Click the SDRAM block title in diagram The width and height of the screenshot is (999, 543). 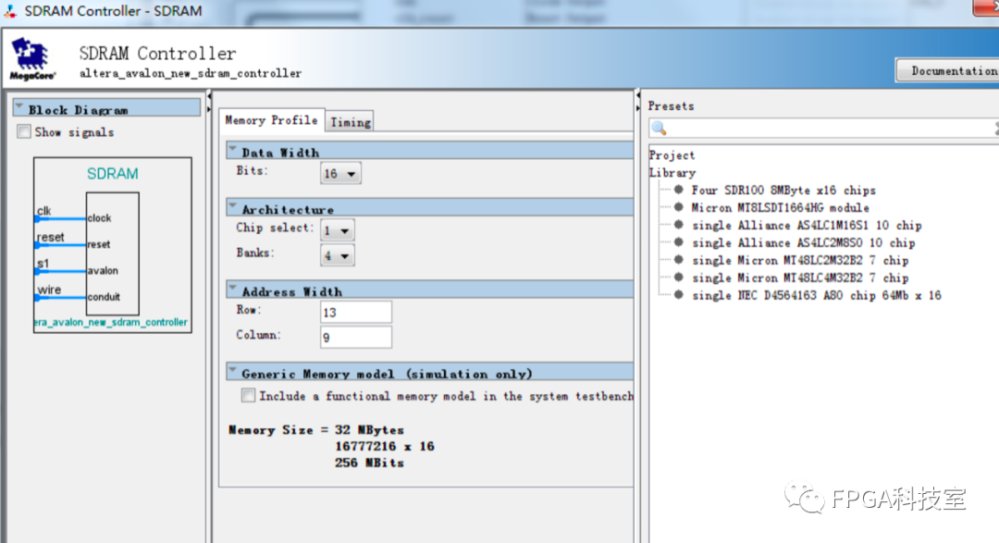pyautogui.click(x=112, y=174)
